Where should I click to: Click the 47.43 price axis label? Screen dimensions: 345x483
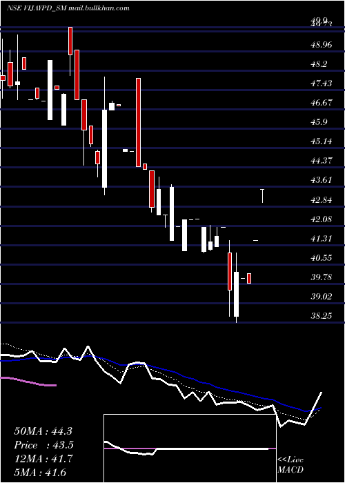point(322,83)
